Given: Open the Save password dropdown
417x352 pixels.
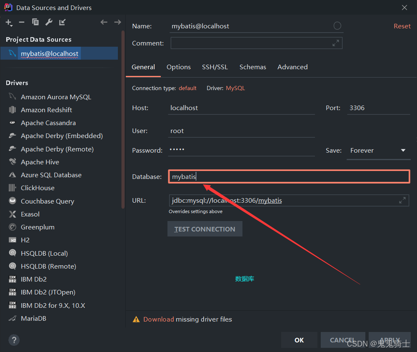Looking at the screenshot, I should pyautogui.click(x=378, y=151).
